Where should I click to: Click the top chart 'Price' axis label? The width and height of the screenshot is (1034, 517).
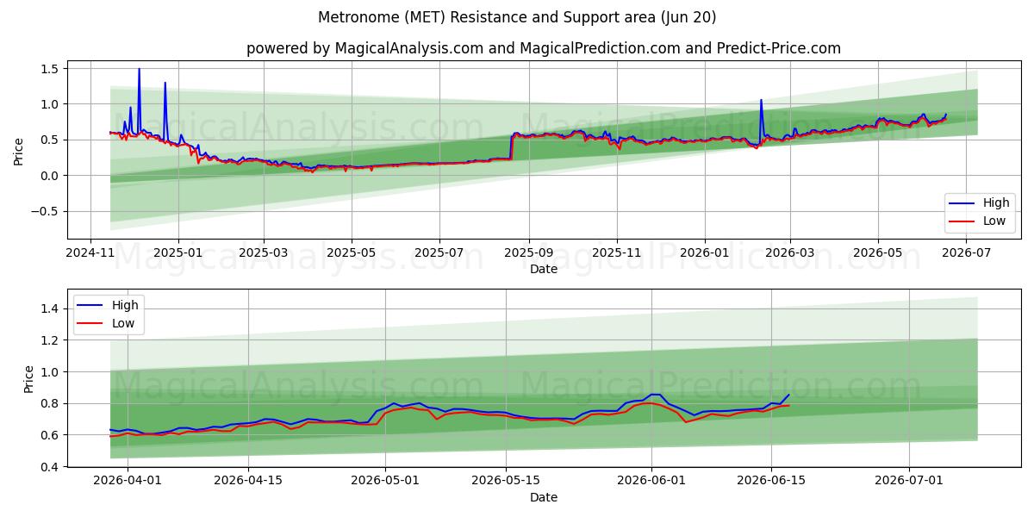(x=19, y=150)
